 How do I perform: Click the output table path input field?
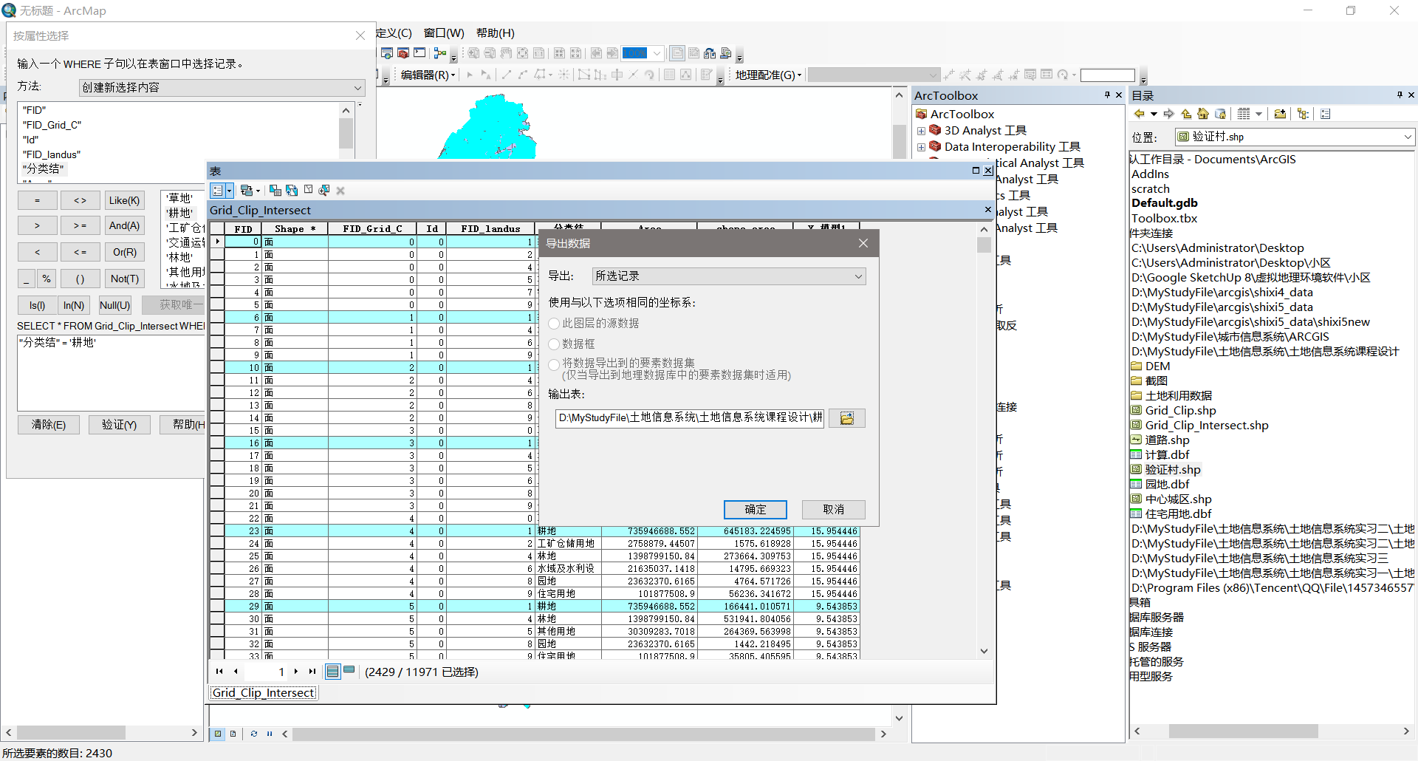tap(690, 418)
